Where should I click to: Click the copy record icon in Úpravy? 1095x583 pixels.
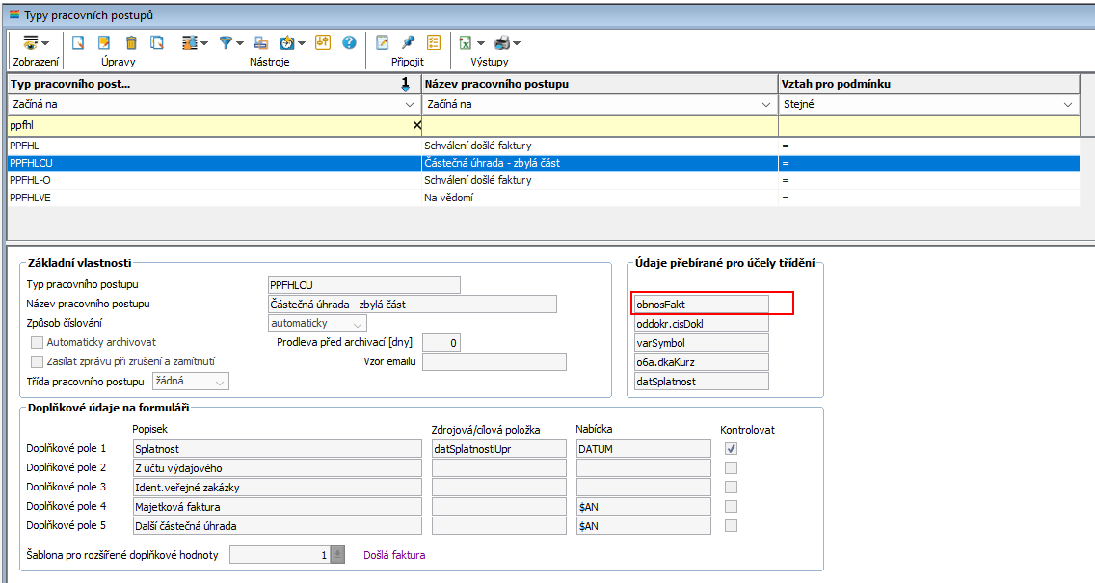(157, 42)
